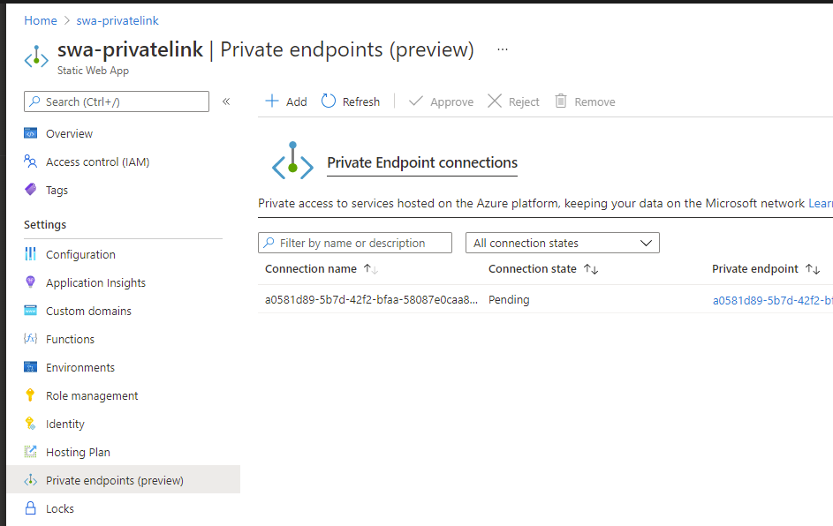Sort by Connection name column arrows
This screenshot has height=526, width=833.
click(371, 269)
